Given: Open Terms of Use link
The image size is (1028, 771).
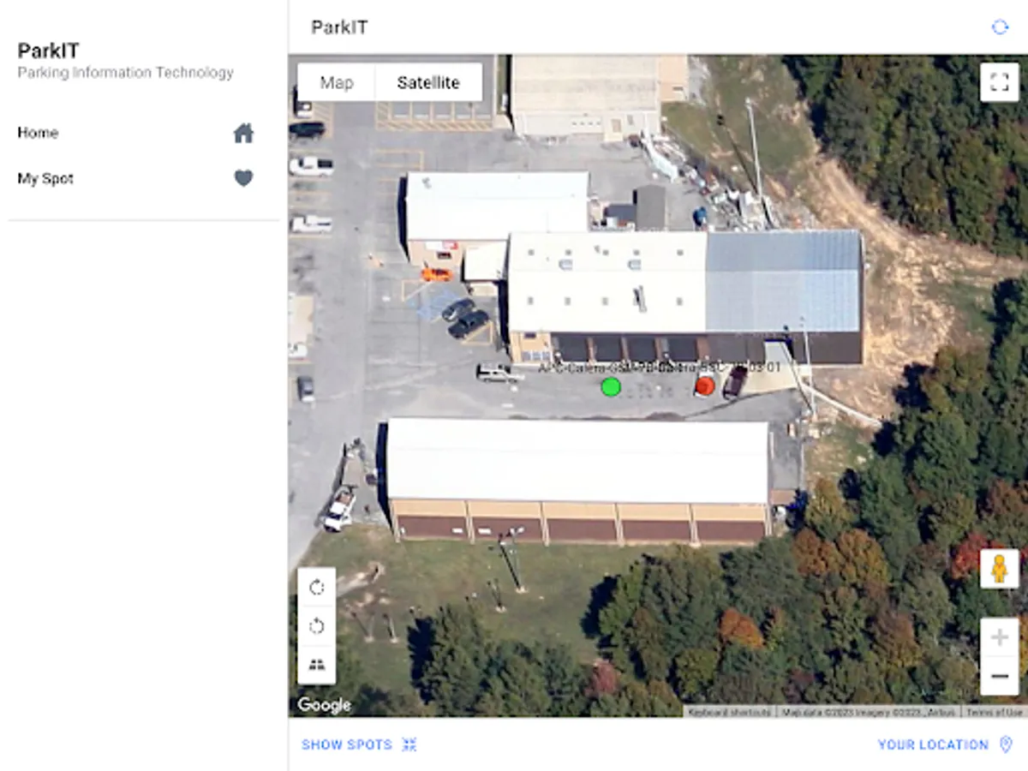Looking at the screenshot, I should click(994, 712).
